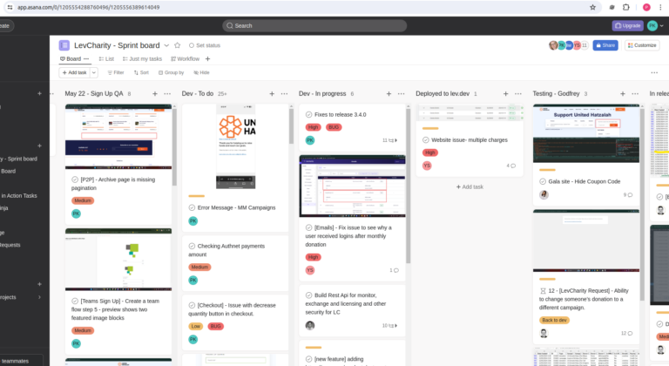Switch to the List tab
The image size is (669, 366).
pyautogui.click(x=106, y=59)
